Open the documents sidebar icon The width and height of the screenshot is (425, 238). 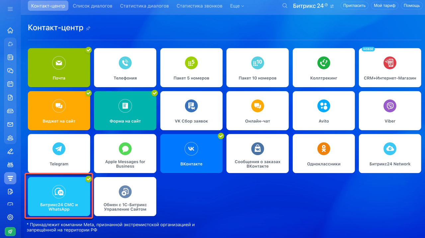tap(10, 97)
